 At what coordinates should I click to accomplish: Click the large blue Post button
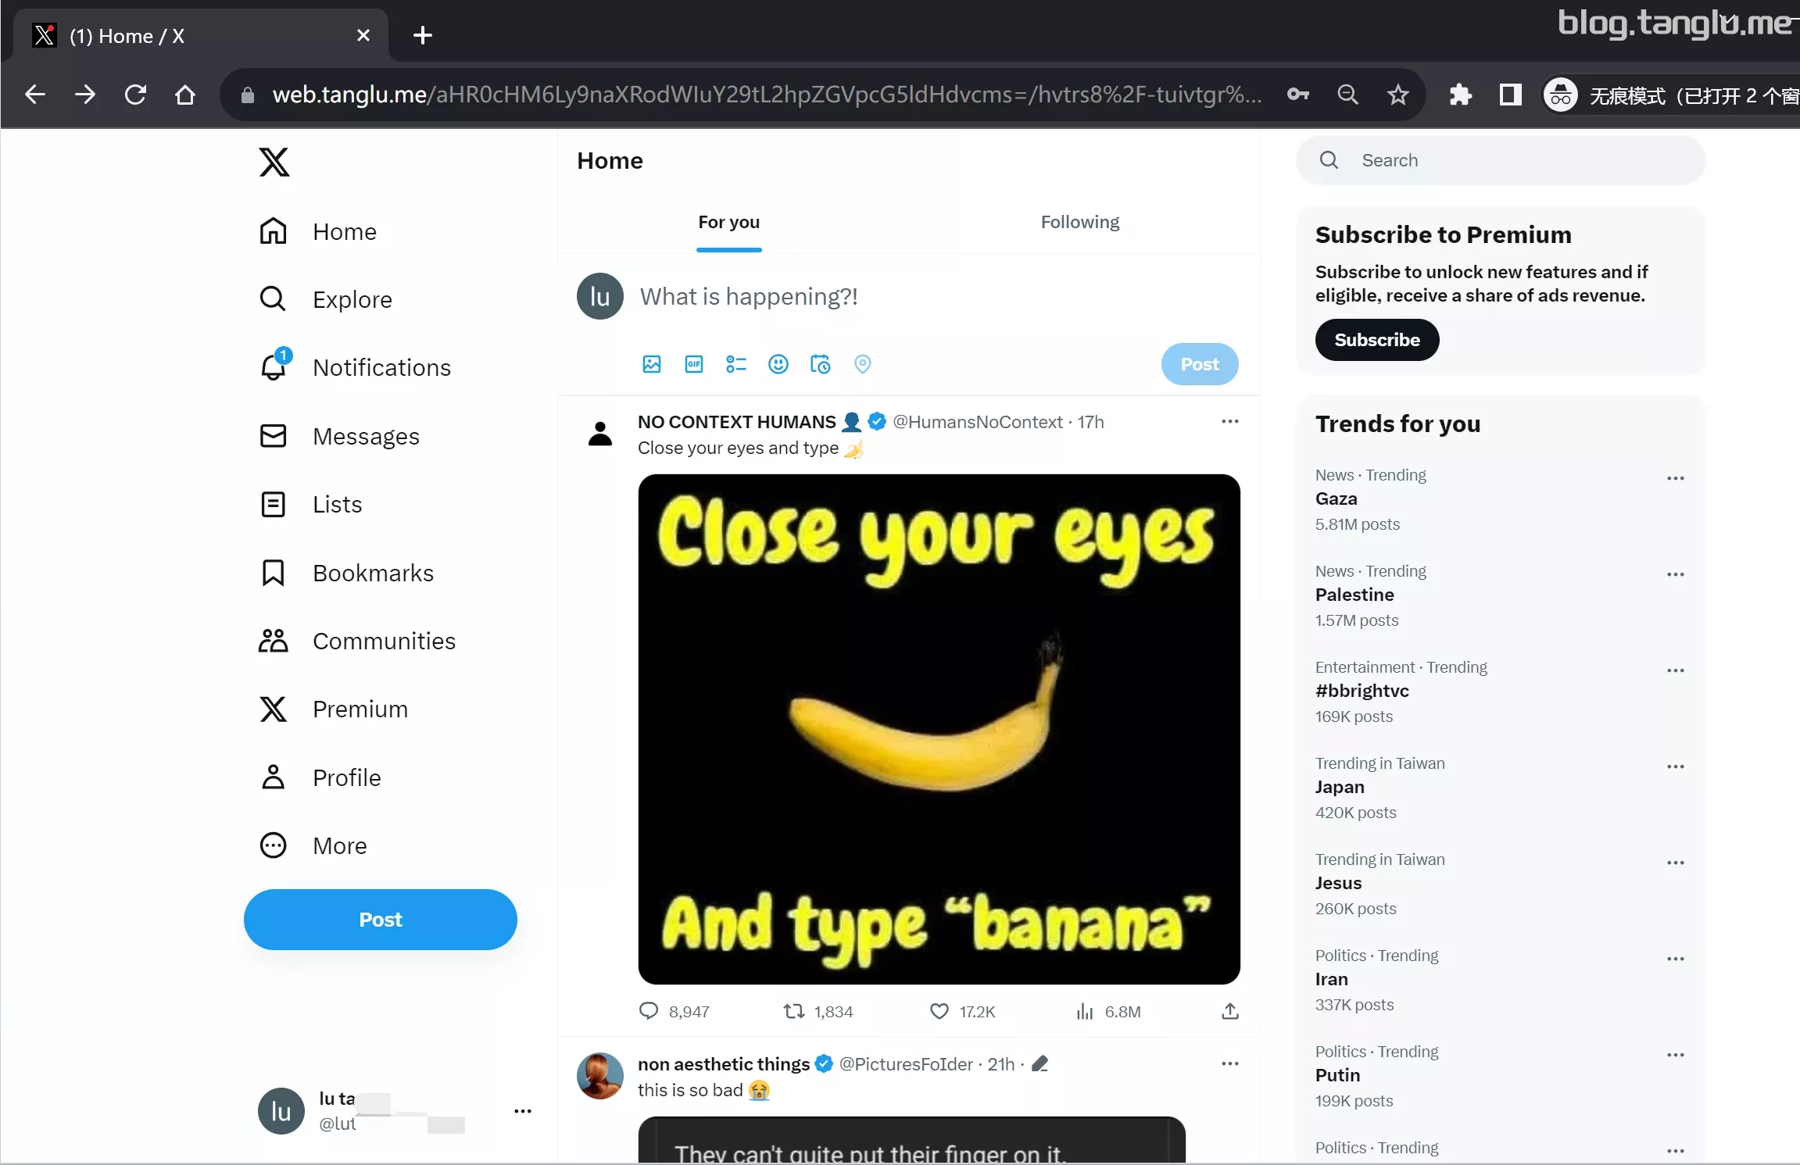coord(381,920)
